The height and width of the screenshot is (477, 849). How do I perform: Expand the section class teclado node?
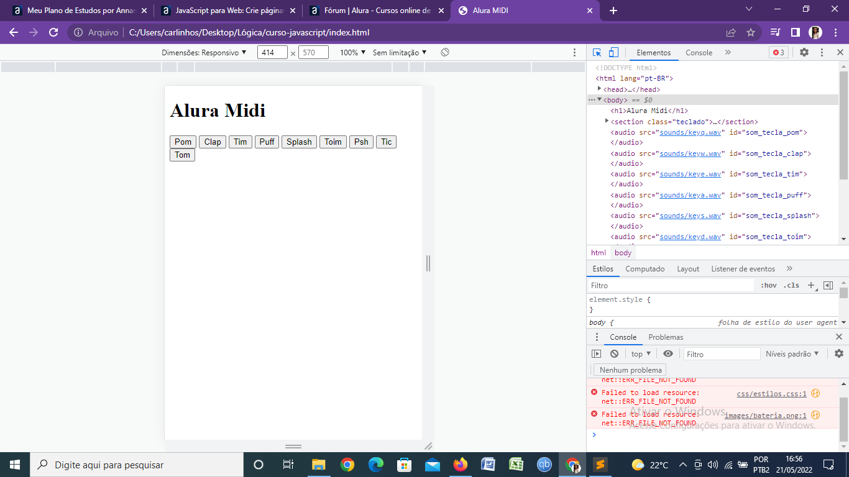(607, 121)
